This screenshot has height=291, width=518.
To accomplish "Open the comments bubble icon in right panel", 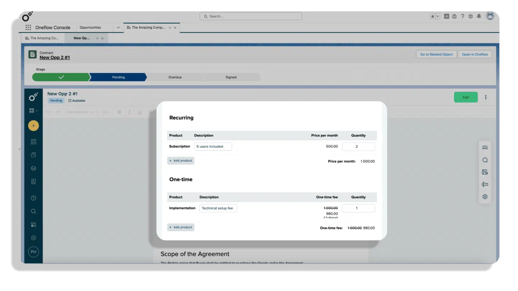I will 485,160.
